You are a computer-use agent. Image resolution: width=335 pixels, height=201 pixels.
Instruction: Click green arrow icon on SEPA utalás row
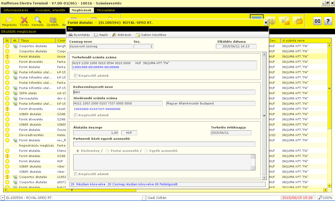click(15, 93)
